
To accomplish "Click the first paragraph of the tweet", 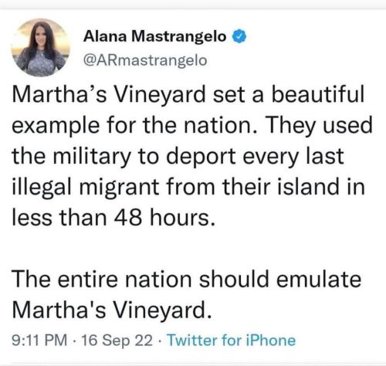I will (x=192, y=156).
